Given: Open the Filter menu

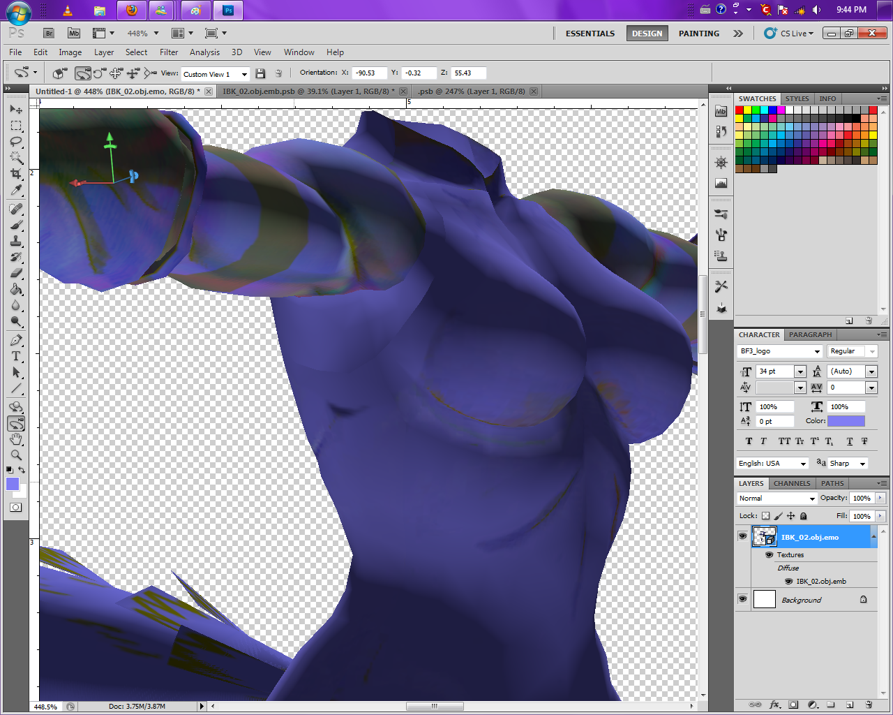Looking at the screenshot, I should [x=168, y=52].
